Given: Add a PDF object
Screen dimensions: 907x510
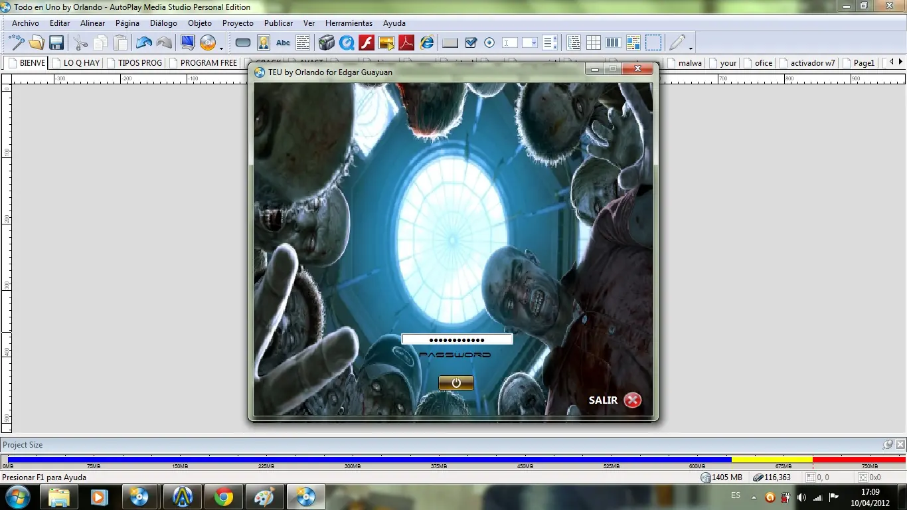Looking at the screenshot, I should [x=406, y=43].
